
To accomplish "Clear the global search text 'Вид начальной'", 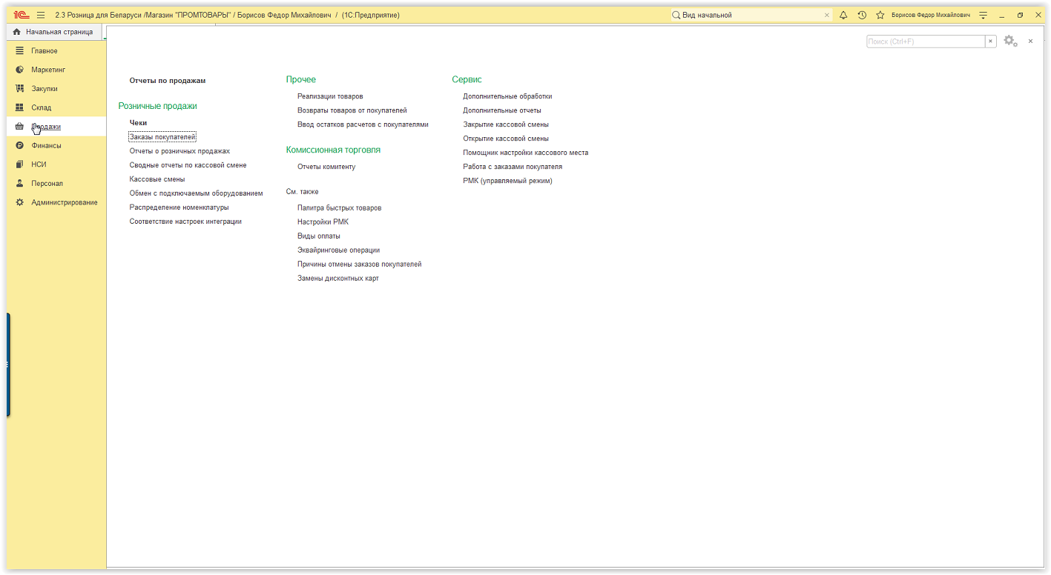I will 827,15.
